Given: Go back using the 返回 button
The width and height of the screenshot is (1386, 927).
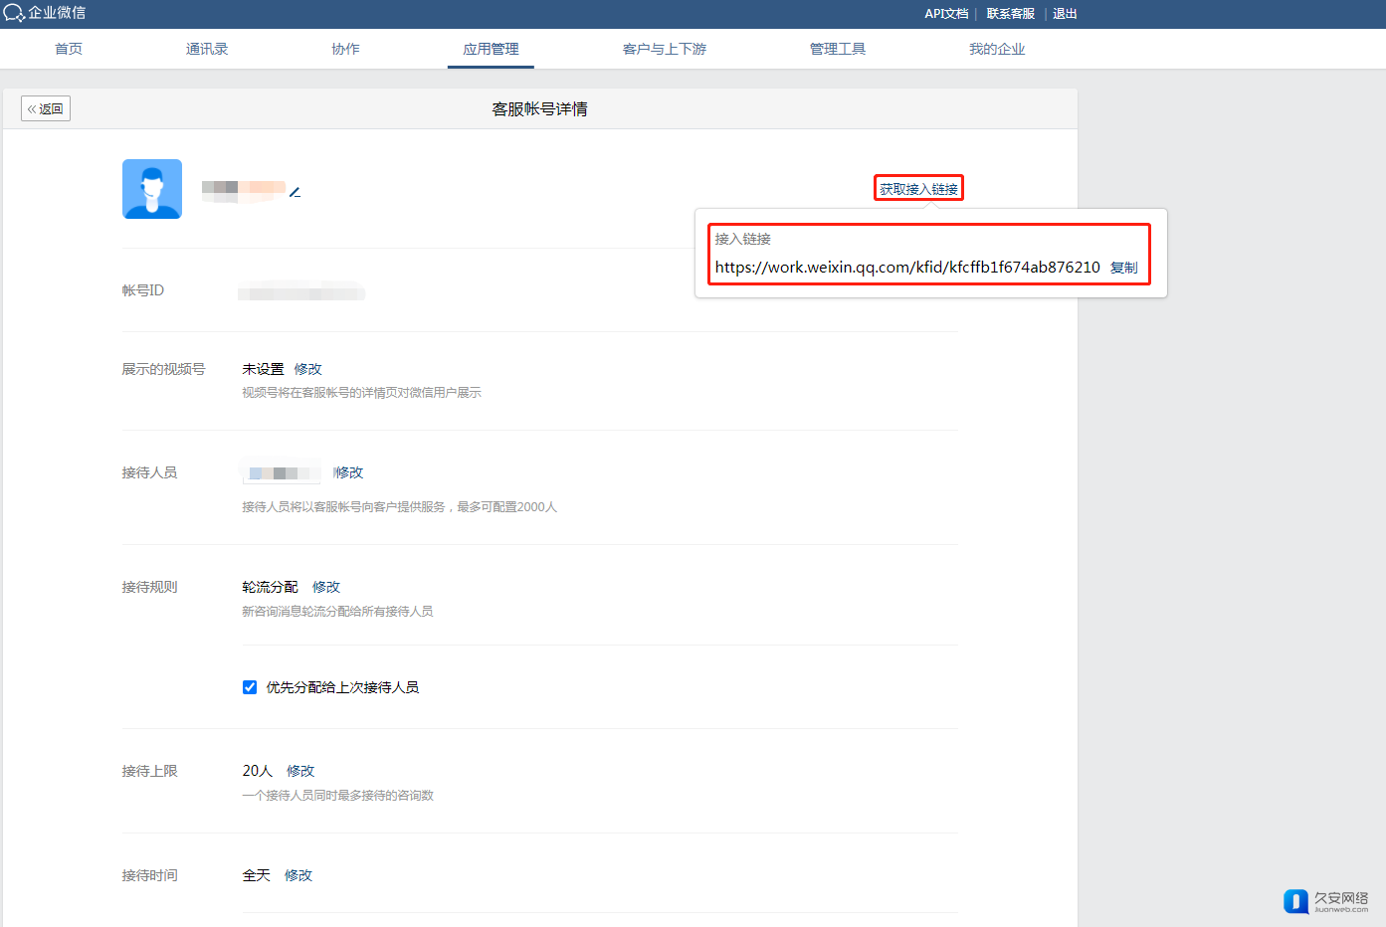Looking at the screenshot, I should click(x=46, y=108).
